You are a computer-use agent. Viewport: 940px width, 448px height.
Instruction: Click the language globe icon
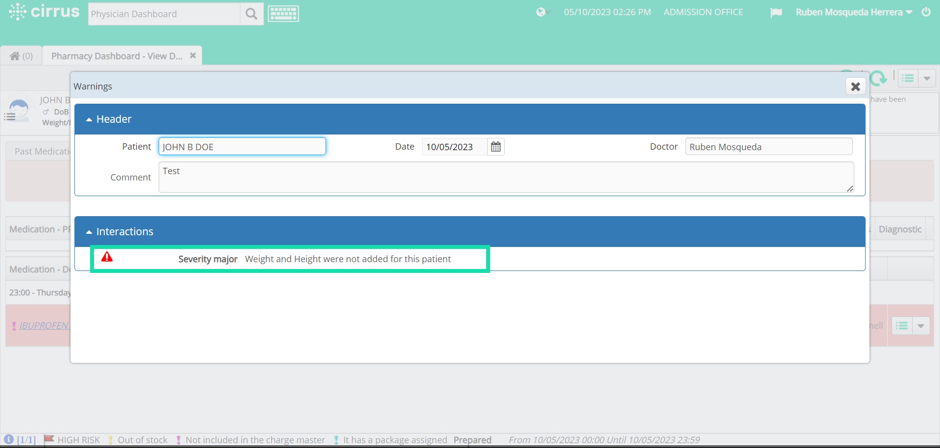(x=540, y=12)
